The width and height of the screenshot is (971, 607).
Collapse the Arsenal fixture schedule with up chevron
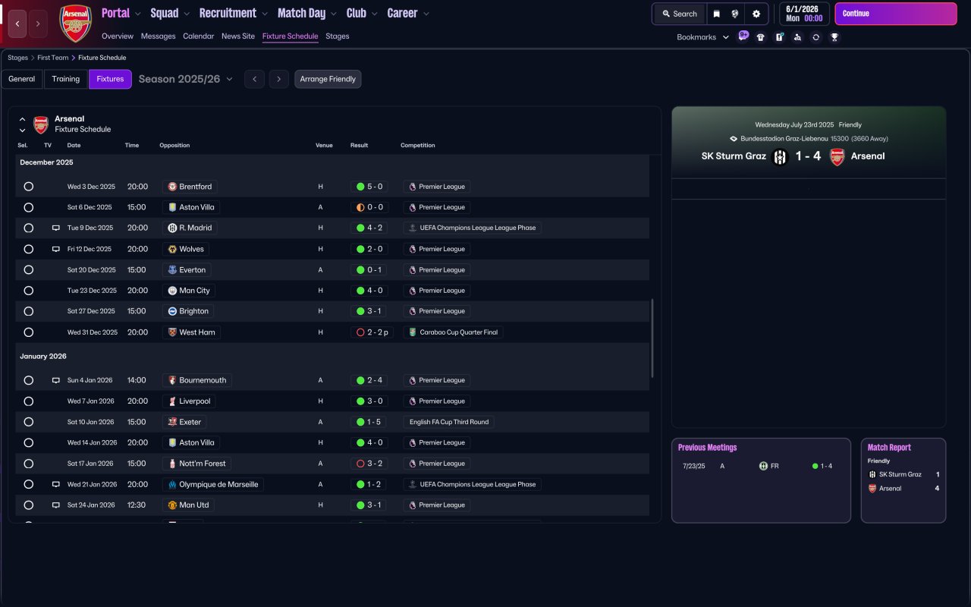point(22,119)
